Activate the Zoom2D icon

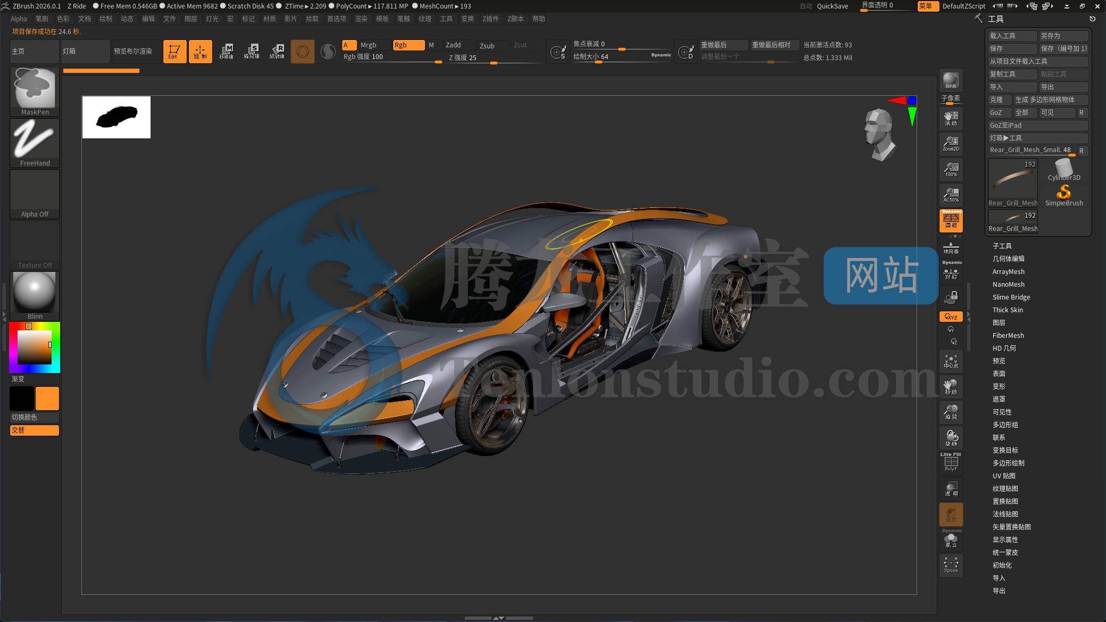pos(951,144)
